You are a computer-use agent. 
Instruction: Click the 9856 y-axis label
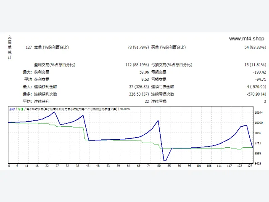[258, 133]
